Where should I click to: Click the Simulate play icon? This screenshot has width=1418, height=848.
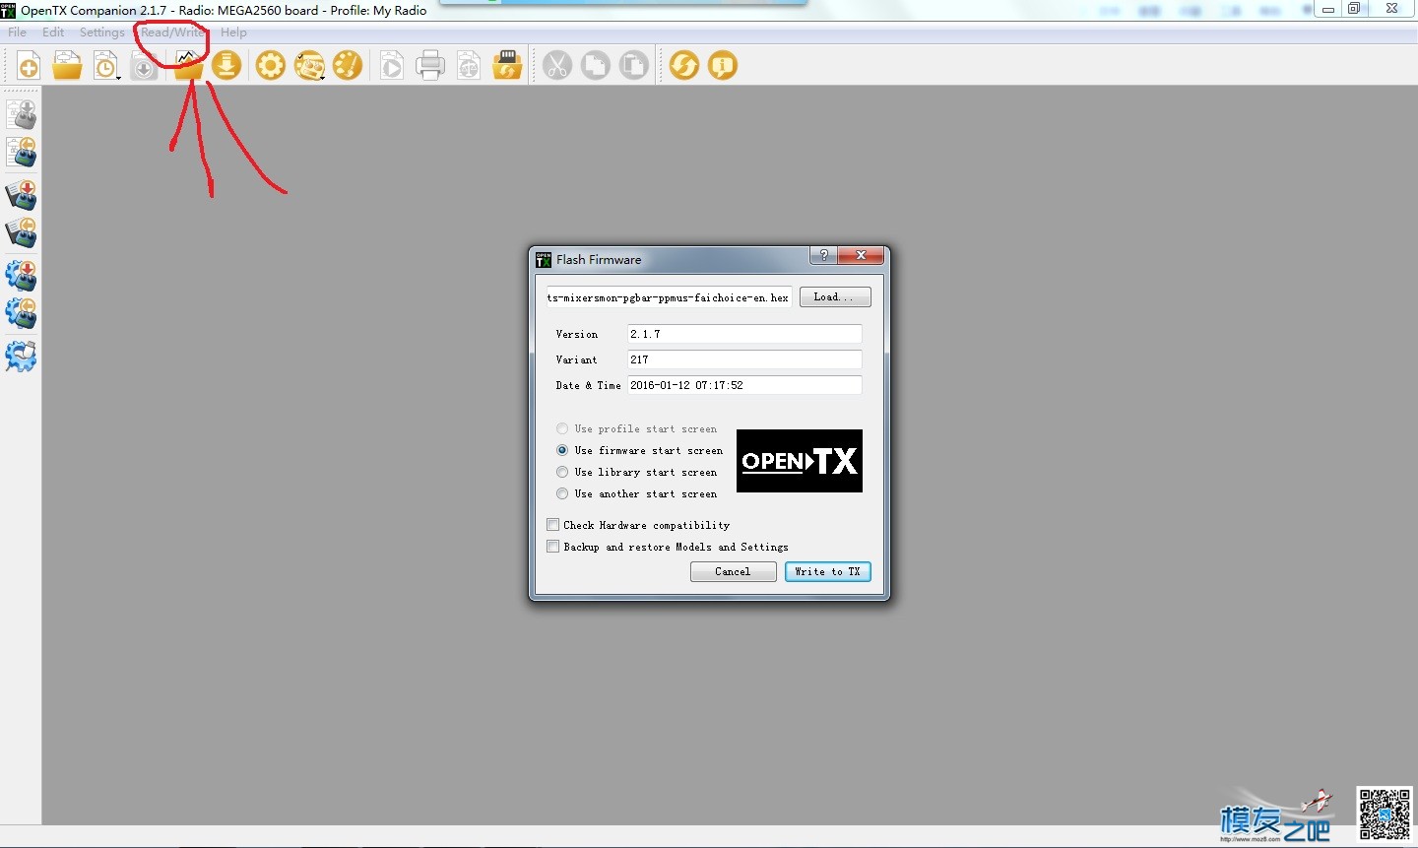[392, 65]
